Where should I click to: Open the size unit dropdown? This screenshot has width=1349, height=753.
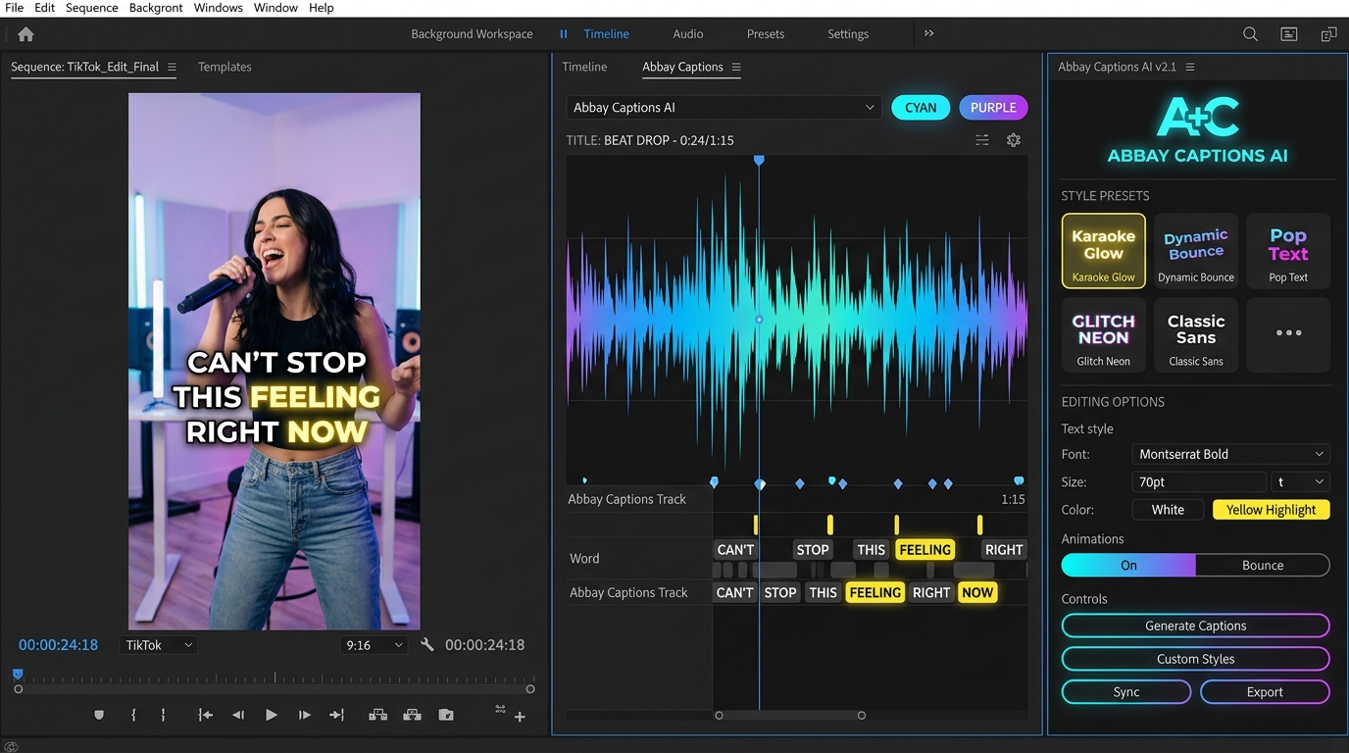pyautogui.click(x=1301, y=482)
